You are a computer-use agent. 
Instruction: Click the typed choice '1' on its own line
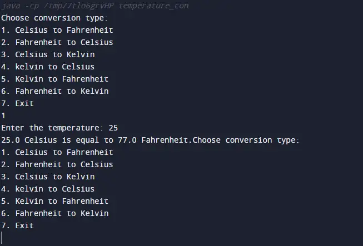click(x=3, y=116)
